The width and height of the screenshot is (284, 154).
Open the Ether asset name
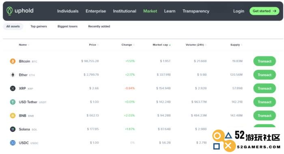point(23,75)
